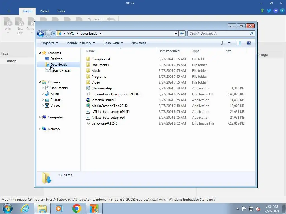Select the MediaCreationTool22H2 icon
The image size is (286, 214).
click(88, 106)
